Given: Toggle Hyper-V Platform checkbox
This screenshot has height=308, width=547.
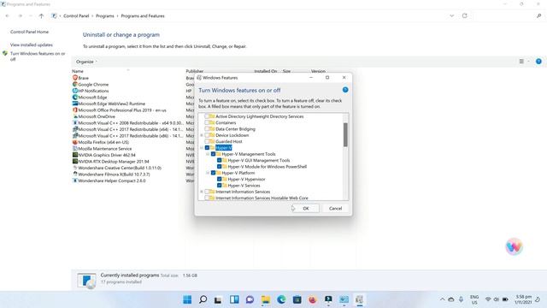Looking at the screenshot, I should coord(213,173).
